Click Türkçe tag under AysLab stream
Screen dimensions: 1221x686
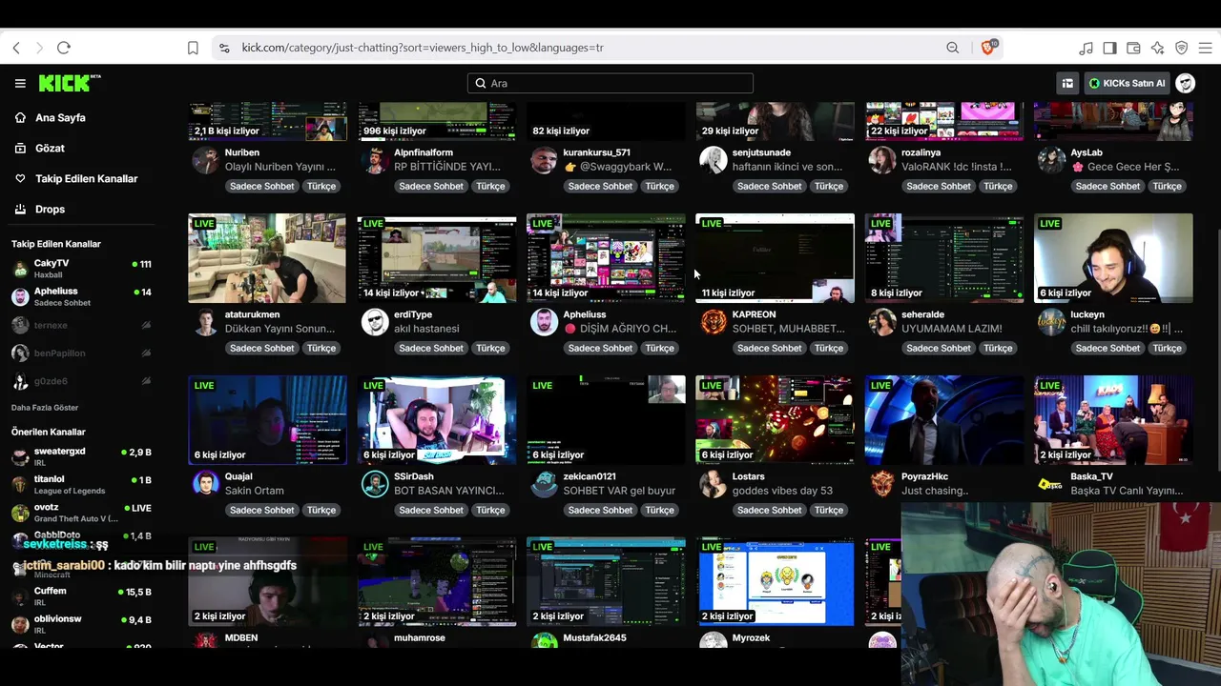(x=1168, y=186)
